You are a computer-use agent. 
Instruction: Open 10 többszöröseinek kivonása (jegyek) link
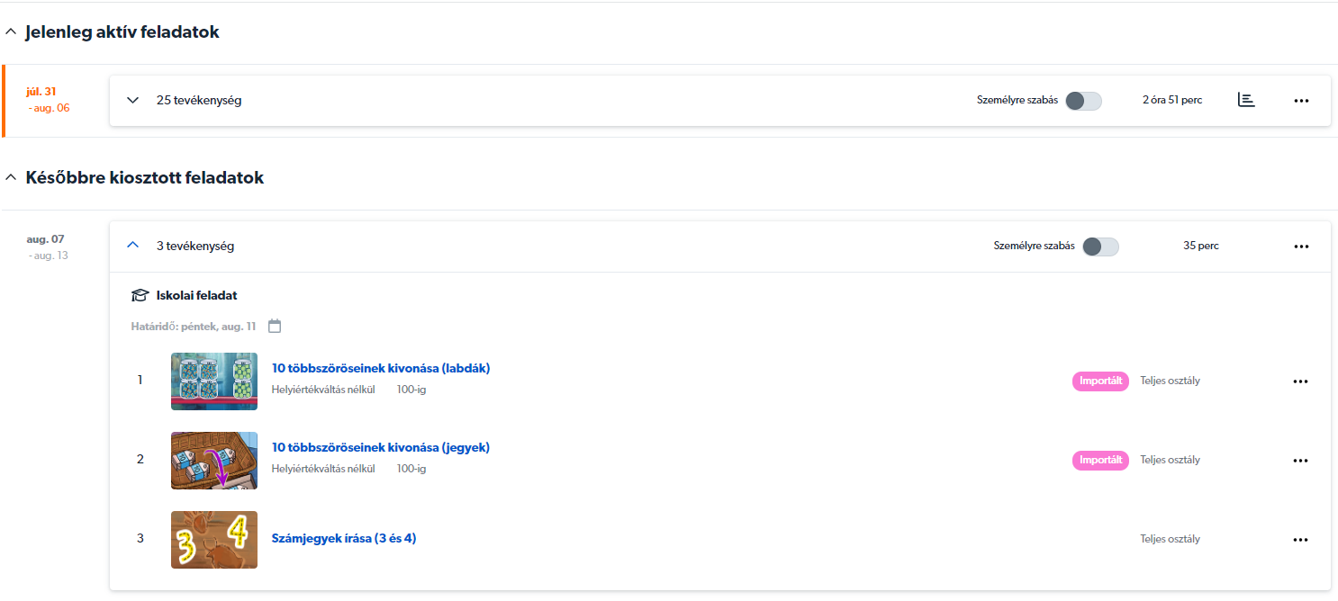coord(381,447)
